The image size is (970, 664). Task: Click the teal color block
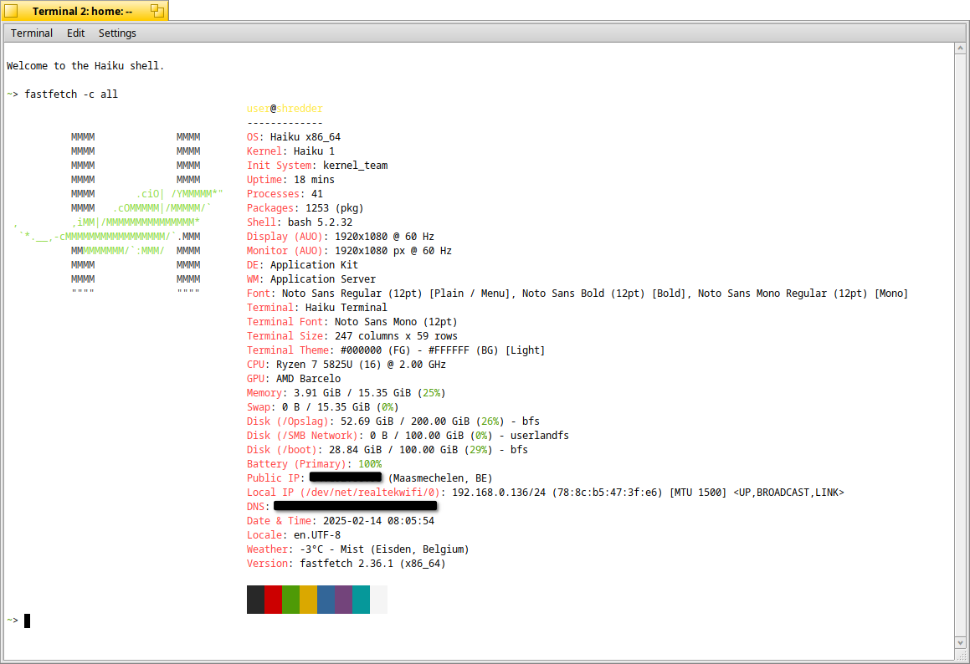362,600
